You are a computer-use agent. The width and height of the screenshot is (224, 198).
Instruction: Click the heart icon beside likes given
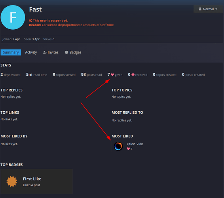pos(112,75)
